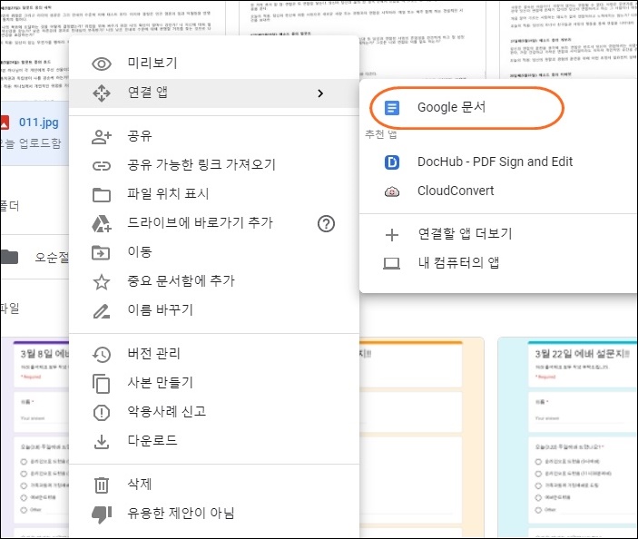Choose 공유 in the context menu
The height and width of the screenshot is (539, 638).
pos(214,137)
